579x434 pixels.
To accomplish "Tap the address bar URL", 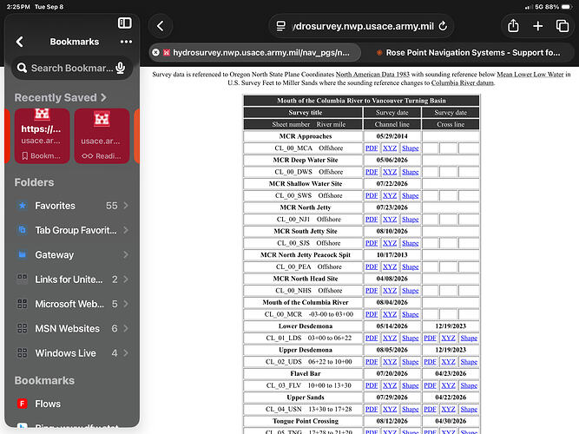I will click(363, 26).
